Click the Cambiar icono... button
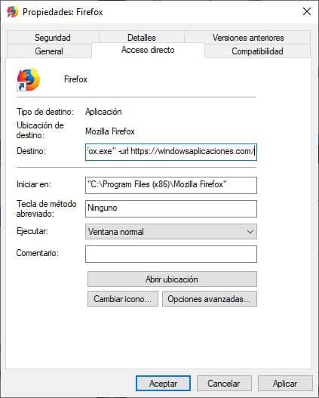The width and height of the screenshot is (319, 398). tap(123, 299)
